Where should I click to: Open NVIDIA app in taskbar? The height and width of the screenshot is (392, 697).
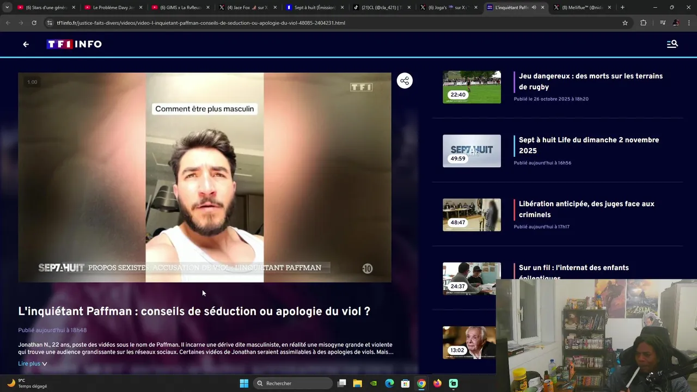click(x=374, y=383)
